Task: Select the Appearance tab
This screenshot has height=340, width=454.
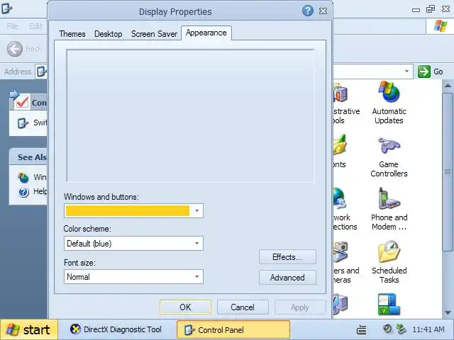Action: coord(206,33)
